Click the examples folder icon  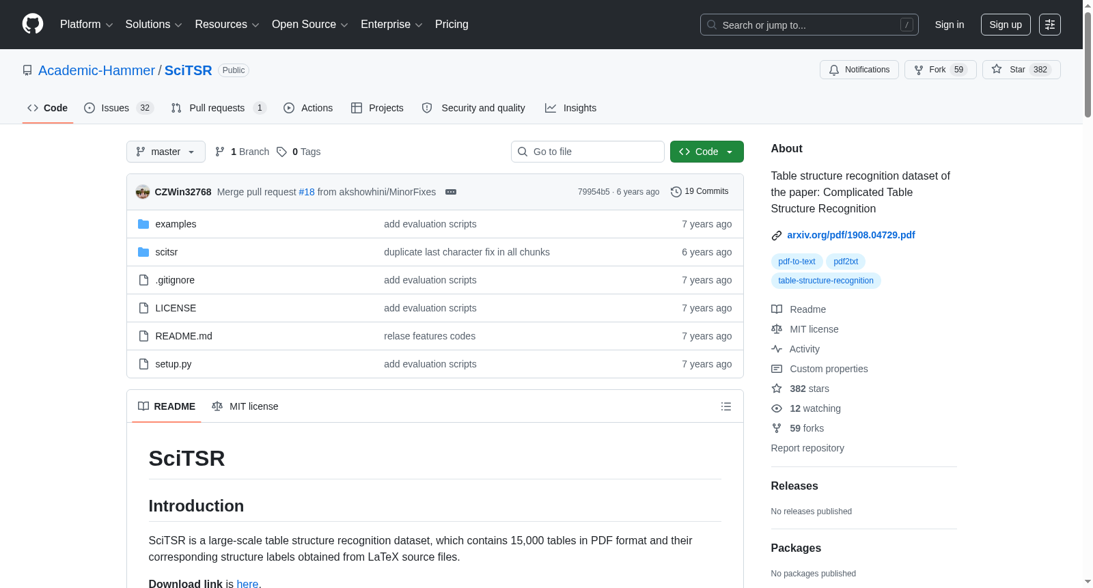pyautogui.click(x=143, y=224)
